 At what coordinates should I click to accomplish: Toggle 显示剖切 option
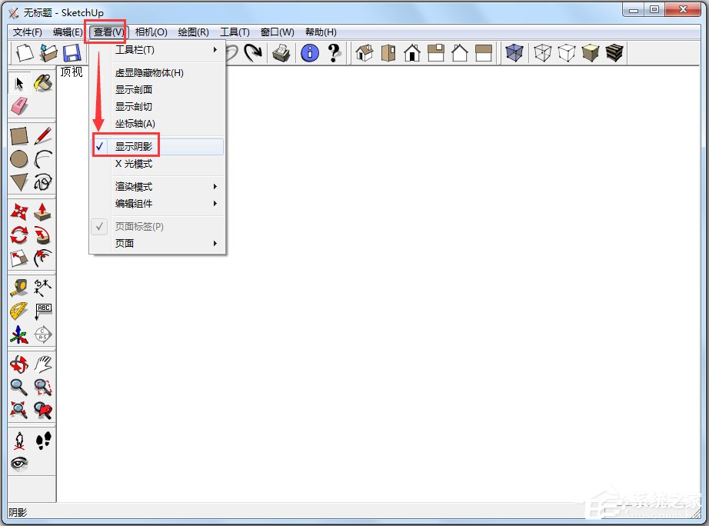[158, 107]
